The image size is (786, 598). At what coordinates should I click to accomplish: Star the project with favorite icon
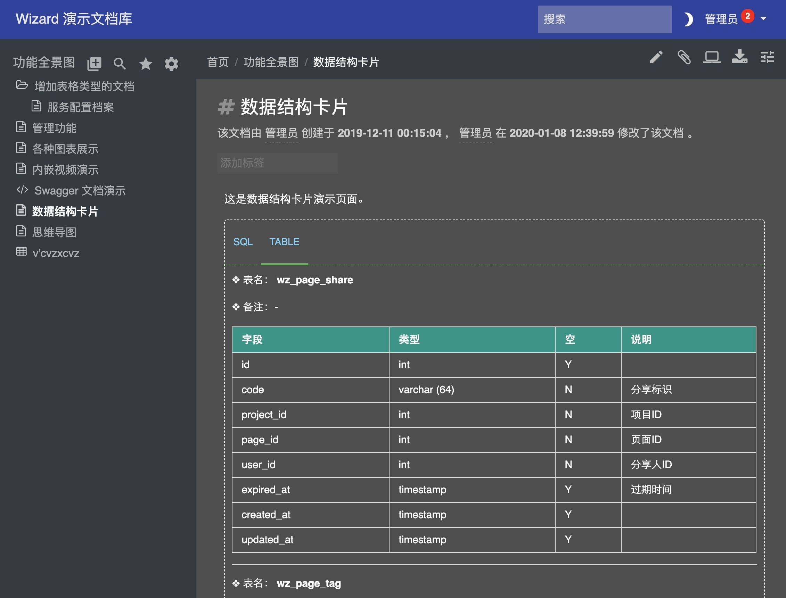coord(146,64)
